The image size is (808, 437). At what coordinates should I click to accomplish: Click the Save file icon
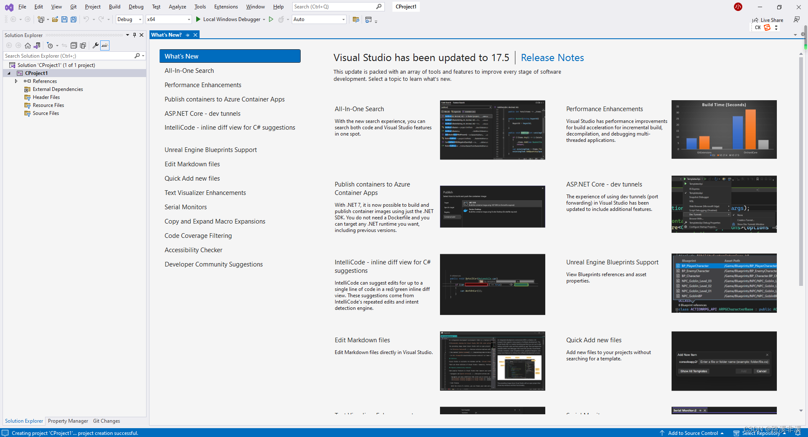(x=64, y=19)
